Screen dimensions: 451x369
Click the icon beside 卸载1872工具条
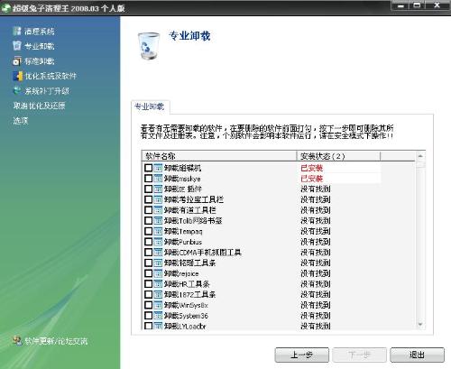[x=158, y=294]
